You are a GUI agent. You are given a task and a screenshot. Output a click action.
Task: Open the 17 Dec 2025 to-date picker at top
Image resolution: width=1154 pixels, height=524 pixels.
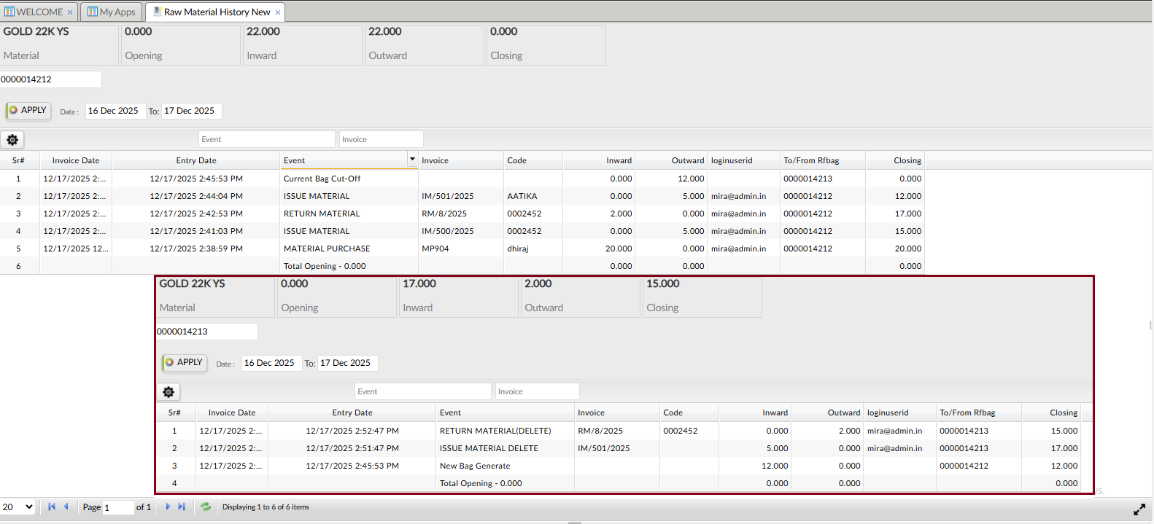(191, 111)
